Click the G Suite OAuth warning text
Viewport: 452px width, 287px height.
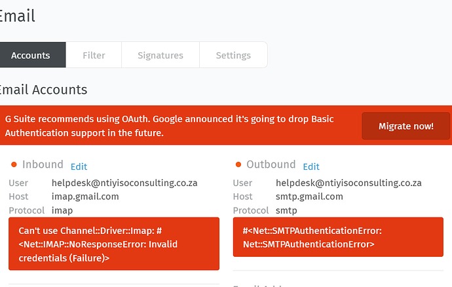click(x=169, y=126)
